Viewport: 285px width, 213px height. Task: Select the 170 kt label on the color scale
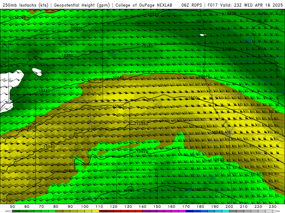(186, 207)
